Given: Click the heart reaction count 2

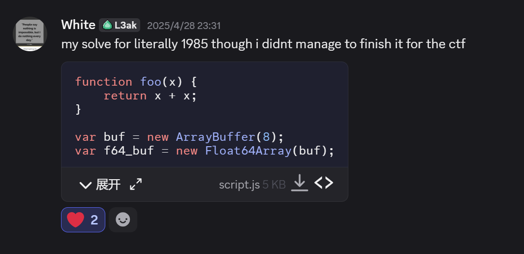Looking at the screenshot, I should 94,220.
